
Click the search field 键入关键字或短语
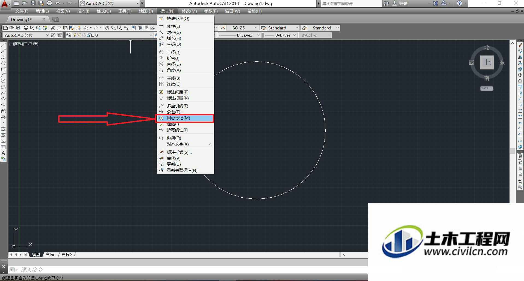[x=351, y=4]
